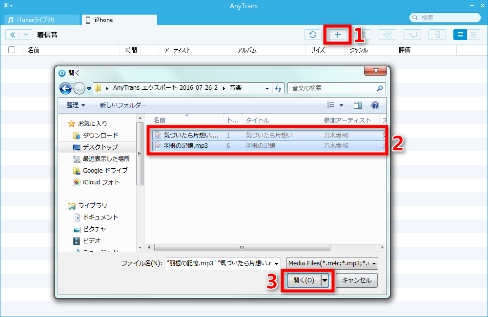Click the help question mark icon
Viewport: 488px width, 317px height.
click(x=375, y=105)
